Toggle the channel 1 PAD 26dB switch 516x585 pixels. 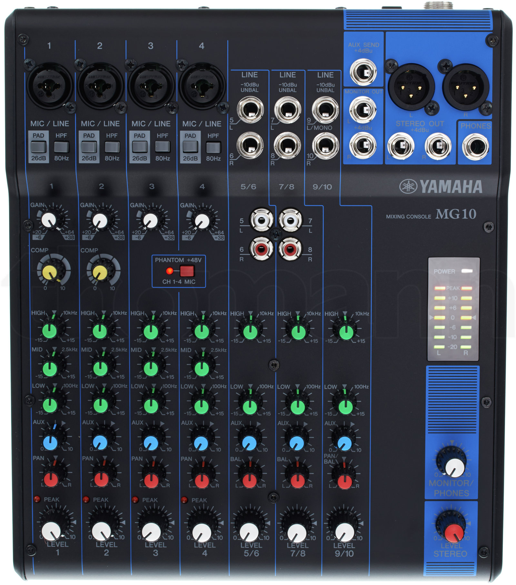click(38, 147)
